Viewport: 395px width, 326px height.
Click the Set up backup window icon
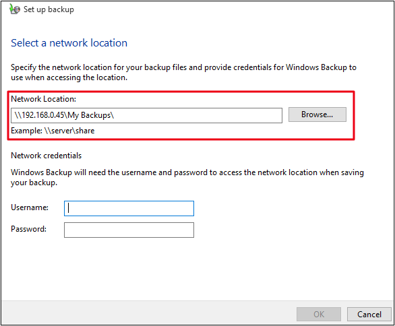point(15,9)
